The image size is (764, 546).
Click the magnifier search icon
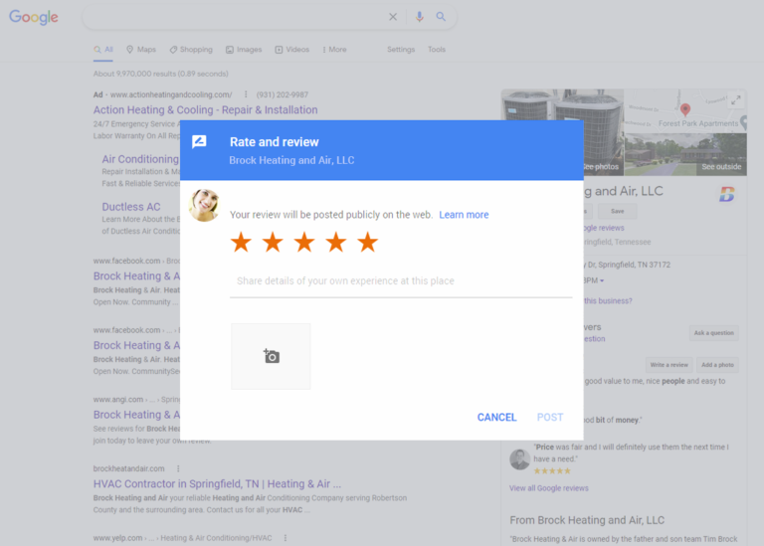(441, 17)
